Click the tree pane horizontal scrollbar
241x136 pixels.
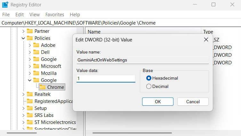coord(22,133)
